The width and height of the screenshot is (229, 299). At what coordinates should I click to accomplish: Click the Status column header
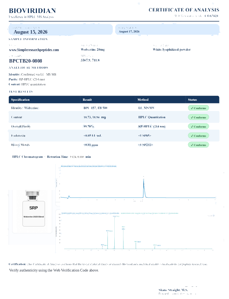click(x=192, y=100)
